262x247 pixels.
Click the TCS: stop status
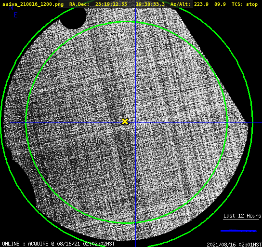[245, 4]
